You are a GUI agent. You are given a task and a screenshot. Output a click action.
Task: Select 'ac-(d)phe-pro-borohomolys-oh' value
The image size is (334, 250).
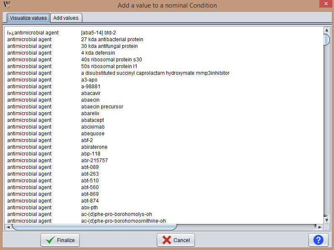coord(116,214)
